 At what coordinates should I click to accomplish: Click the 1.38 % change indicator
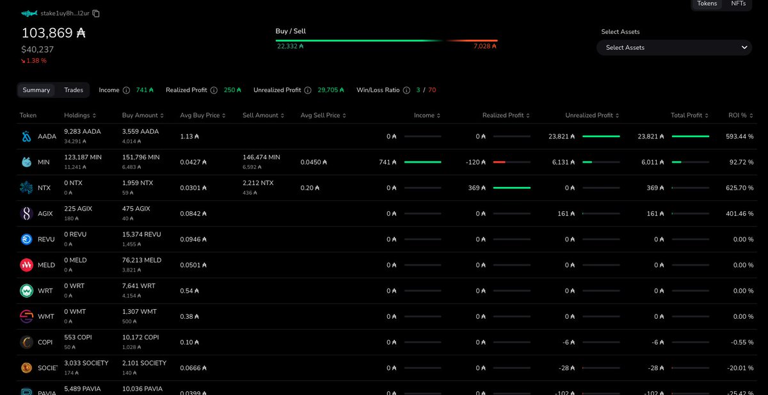(34, 61)
